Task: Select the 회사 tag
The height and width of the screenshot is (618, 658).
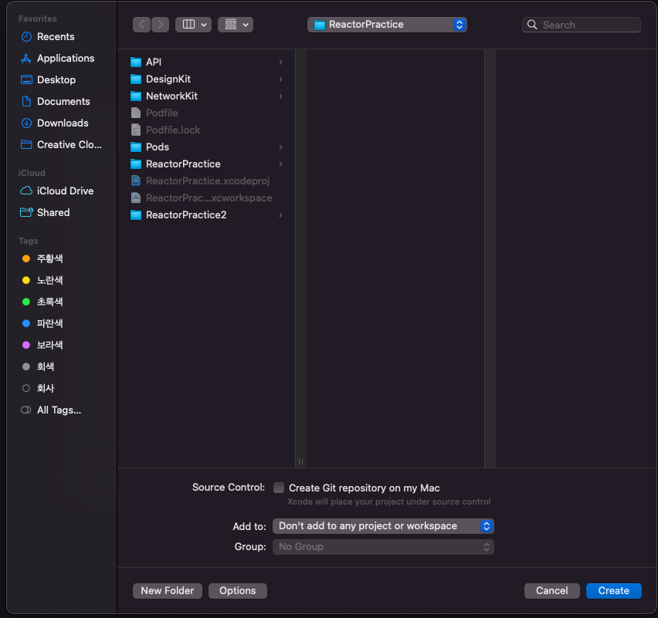Action: 38,388
